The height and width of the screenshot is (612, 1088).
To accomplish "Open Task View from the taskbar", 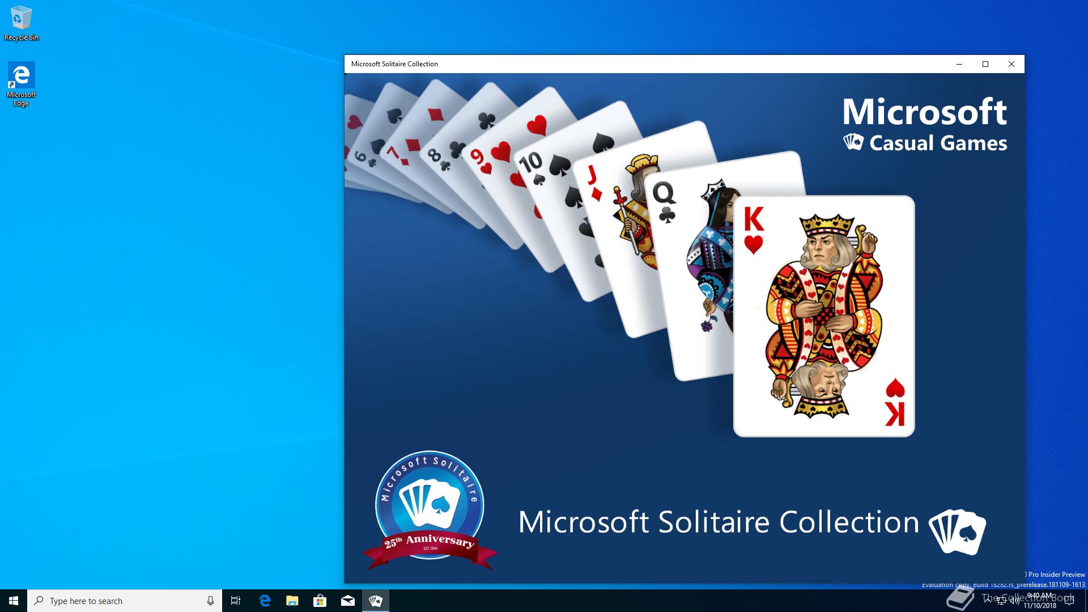I will coord(236,601).
